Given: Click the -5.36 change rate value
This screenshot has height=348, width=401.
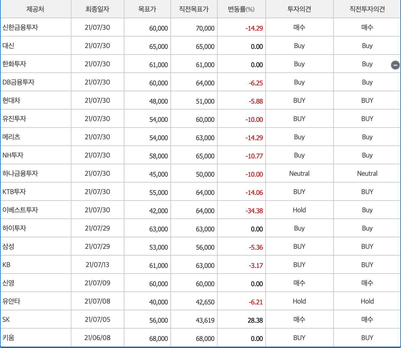Looking at the screenshot, I should point(256,247).
